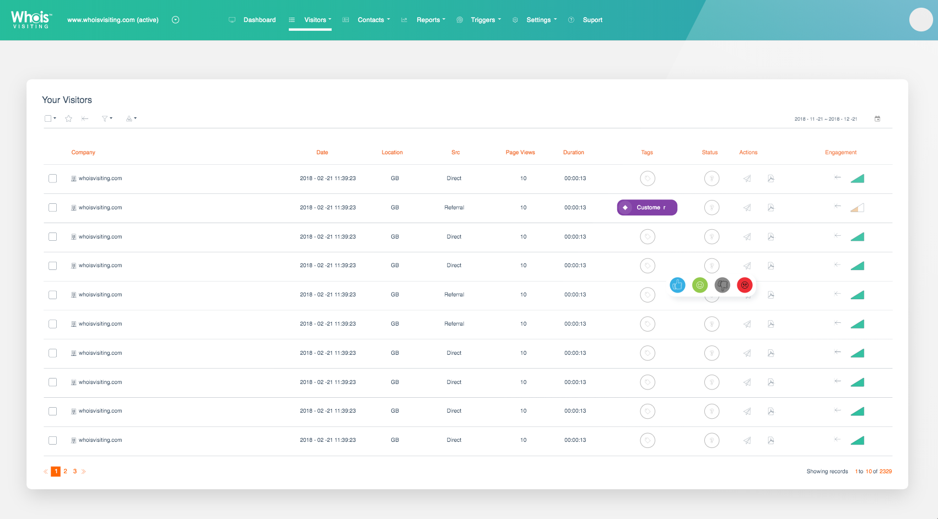
Task: Go to page 2 of results
Action: point(65,472)
